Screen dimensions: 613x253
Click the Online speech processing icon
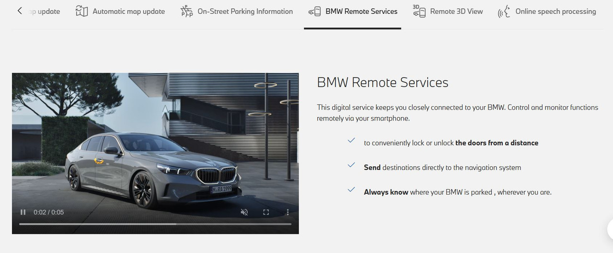pyautogui.click(x=504, y=11)
